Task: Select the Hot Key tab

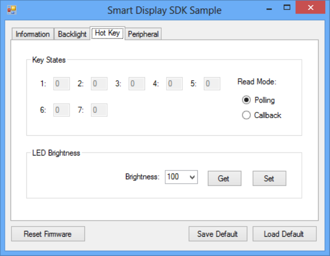Action: coord(107,33)
